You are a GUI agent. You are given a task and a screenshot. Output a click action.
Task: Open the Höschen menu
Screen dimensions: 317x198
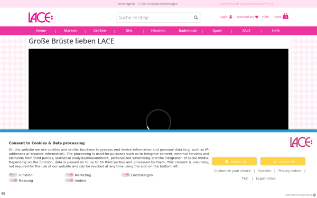click(158, 31)
